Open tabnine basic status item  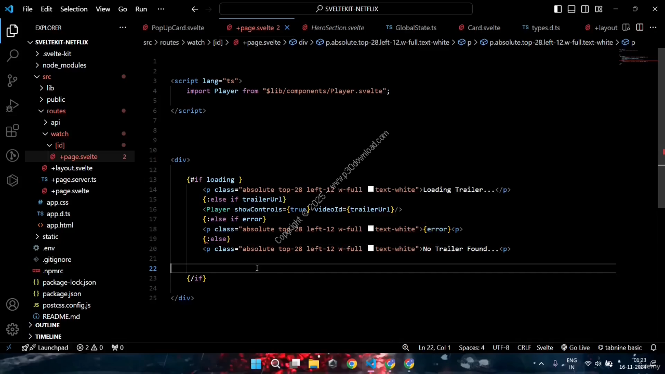620,348
